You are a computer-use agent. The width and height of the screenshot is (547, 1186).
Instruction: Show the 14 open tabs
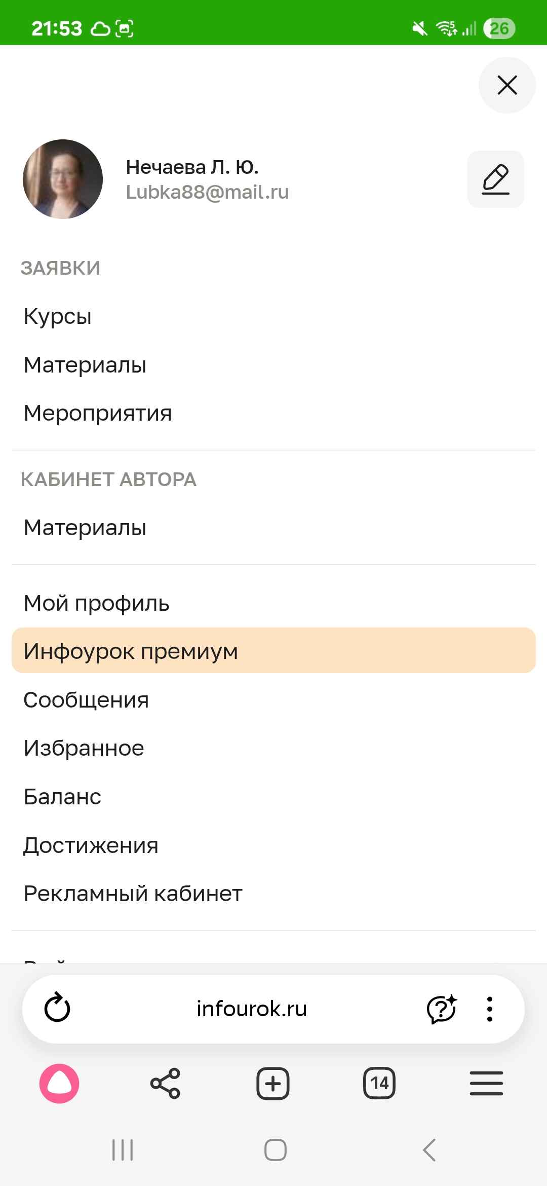click(x=379, y=1084)
